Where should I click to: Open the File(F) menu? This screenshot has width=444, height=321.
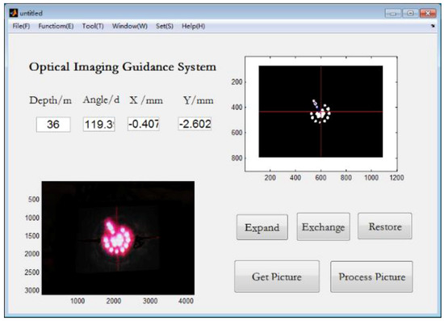21,26
